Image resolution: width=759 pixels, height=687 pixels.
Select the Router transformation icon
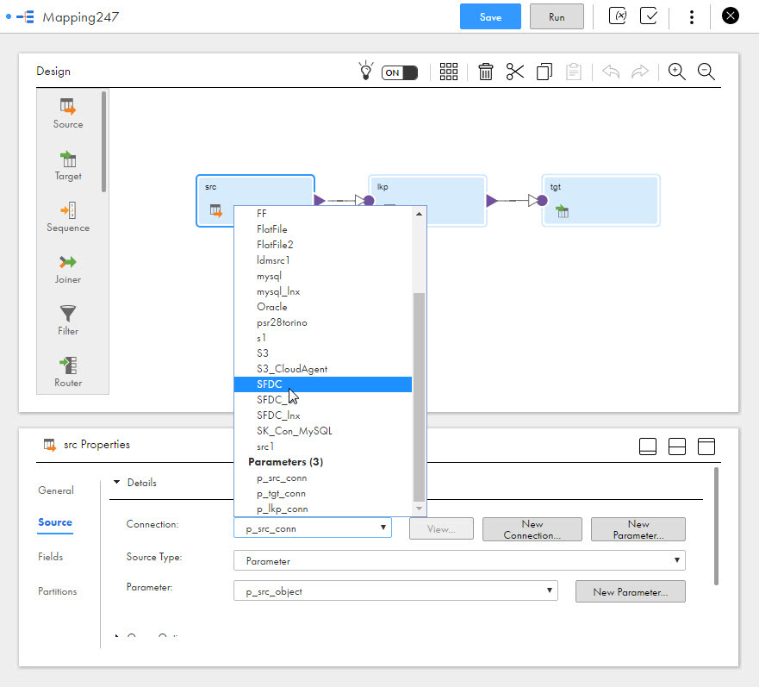[68, 372]
